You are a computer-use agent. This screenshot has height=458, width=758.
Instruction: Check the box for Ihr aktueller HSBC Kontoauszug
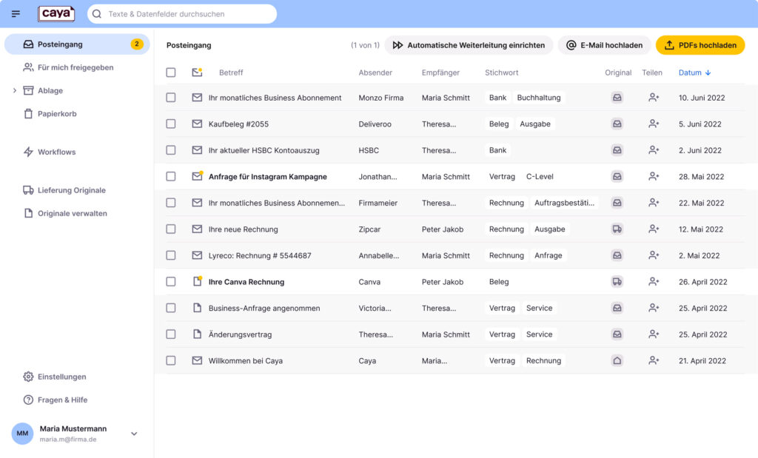click(171, 150)
